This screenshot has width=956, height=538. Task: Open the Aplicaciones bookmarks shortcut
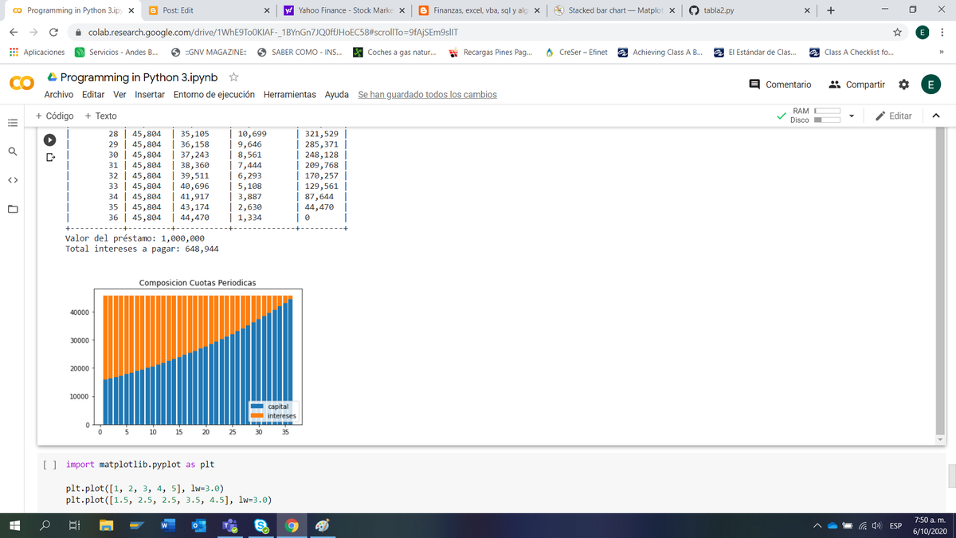tap(37, 53)
